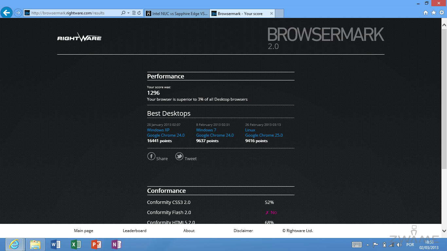Open the volume speaker tray icon
The height and width of the screenshot is (251, 447).
399,245
